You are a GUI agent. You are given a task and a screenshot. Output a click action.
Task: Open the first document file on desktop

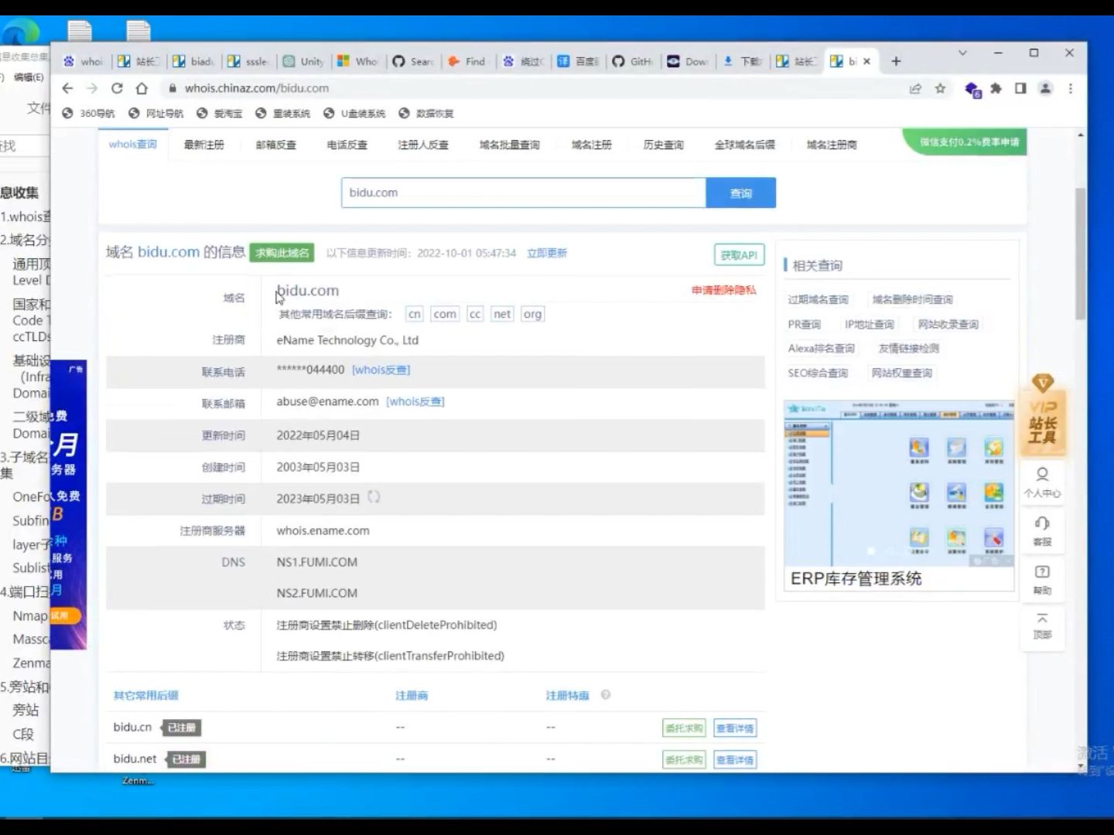point(80,31)
